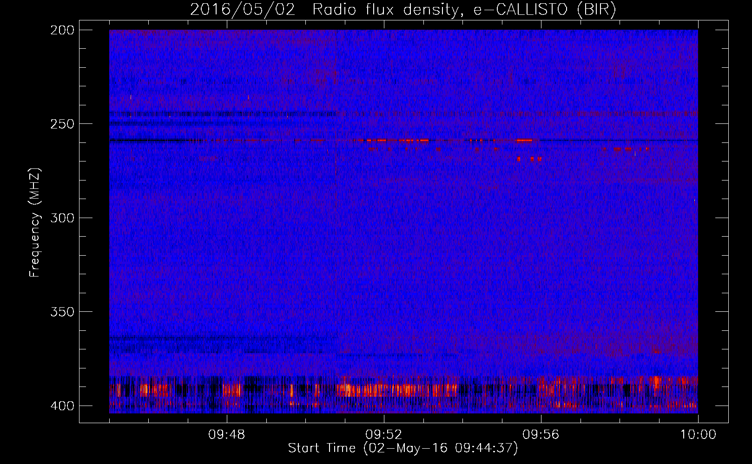The height and width of the screenshot is (464, 752).
Task: Click the 09:52 time tick label
Action: [x=384, y=435]
